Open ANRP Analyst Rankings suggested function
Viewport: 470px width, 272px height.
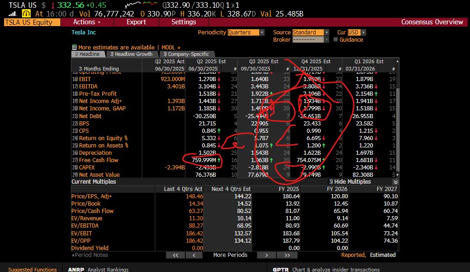(98, 269)
